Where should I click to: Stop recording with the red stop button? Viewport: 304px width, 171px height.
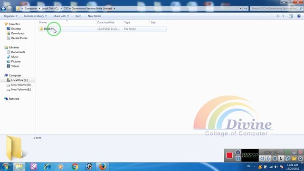click(229, 155)
